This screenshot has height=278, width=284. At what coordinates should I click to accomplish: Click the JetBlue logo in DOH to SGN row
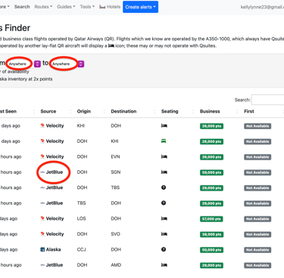(42, 172)
